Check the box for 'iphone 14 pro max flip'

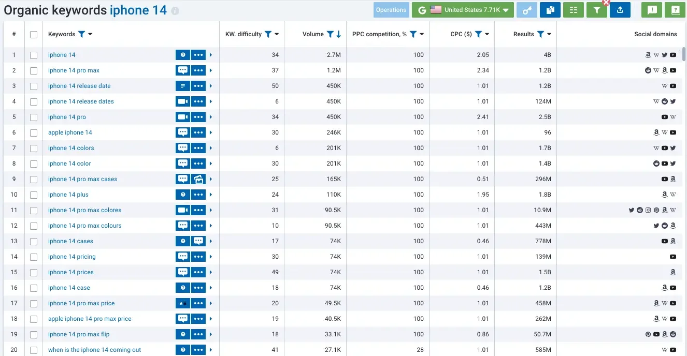[x=34, y=335]
